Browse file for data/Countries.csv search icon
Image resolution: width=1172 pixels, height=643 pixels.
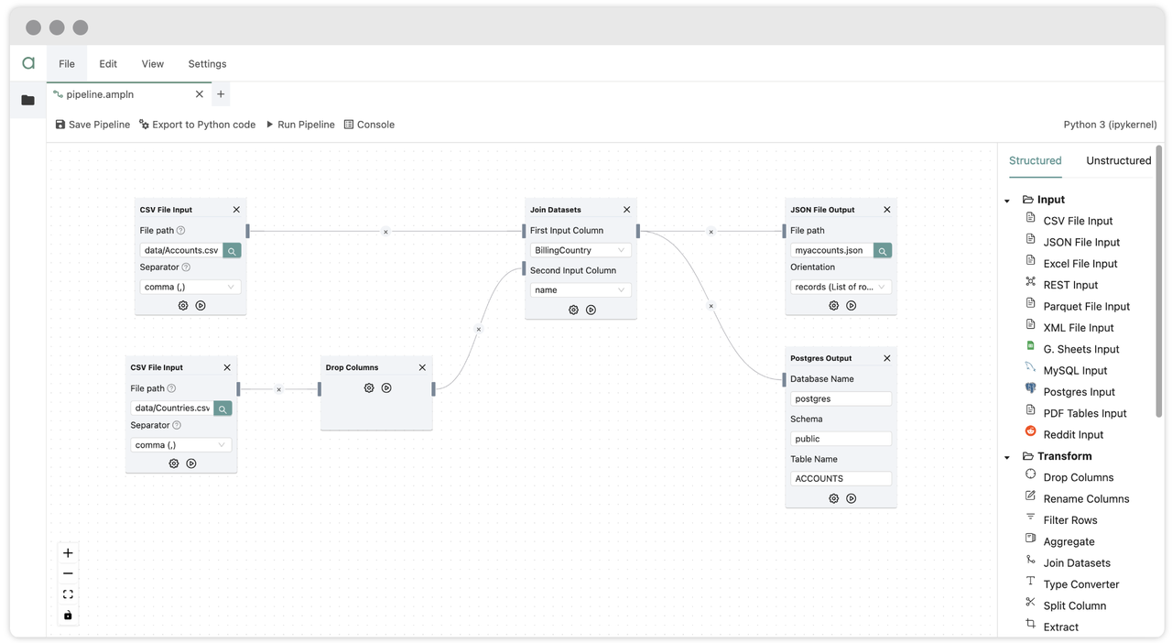[x=222, y=409]
